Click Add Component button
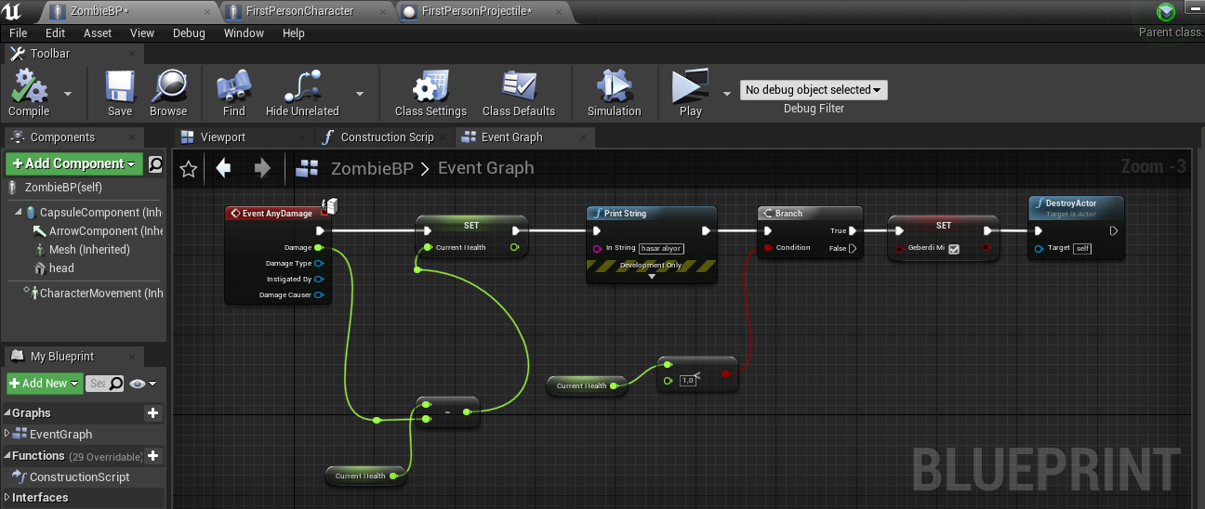The width and height of the screenshot is (1205, 509). click(74, 163)
